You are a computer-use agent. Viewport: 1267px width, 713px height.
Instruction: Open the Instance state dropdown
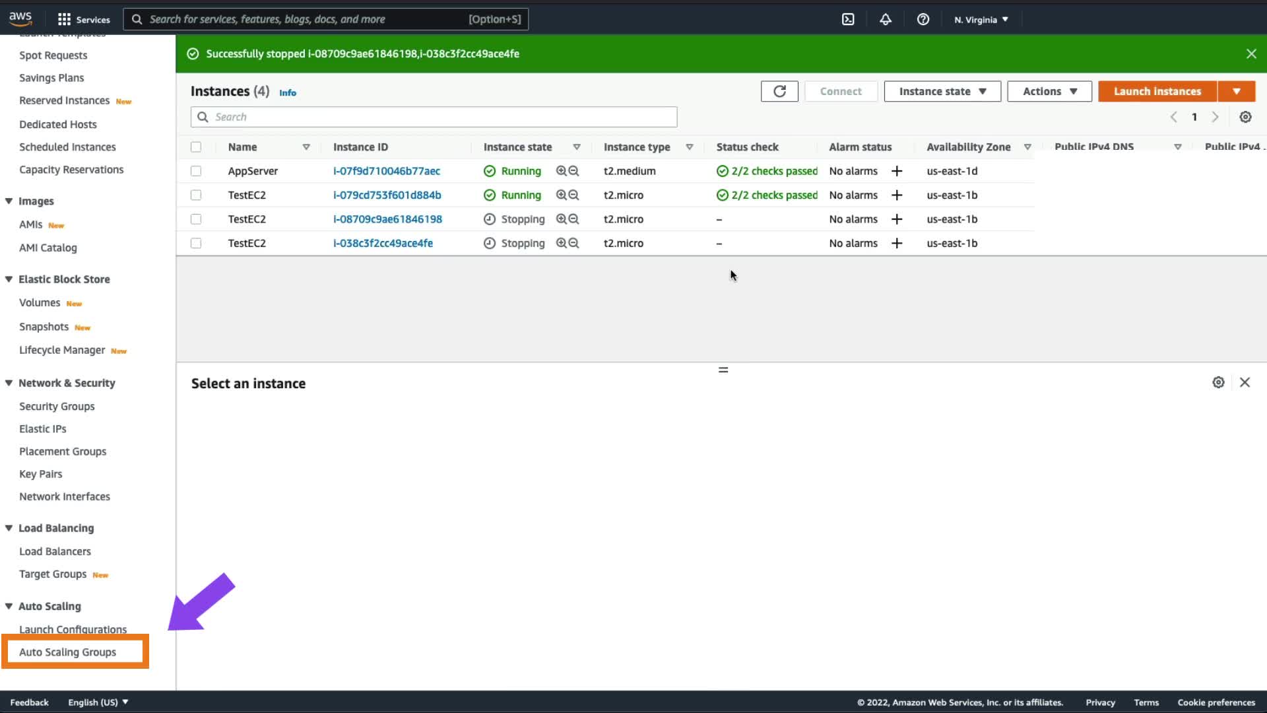[x=942, y=91]
